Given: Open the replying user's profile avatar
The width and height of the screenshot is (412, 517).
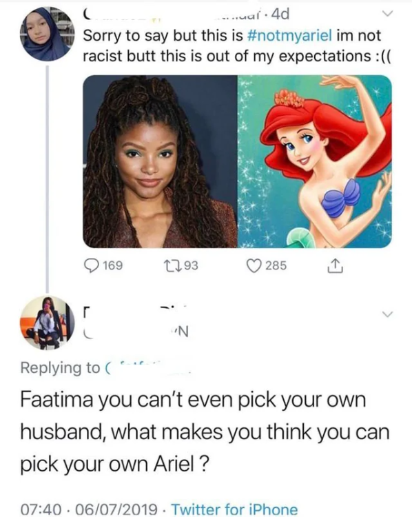Looking at the screenshot, I should tap(47, 323).
